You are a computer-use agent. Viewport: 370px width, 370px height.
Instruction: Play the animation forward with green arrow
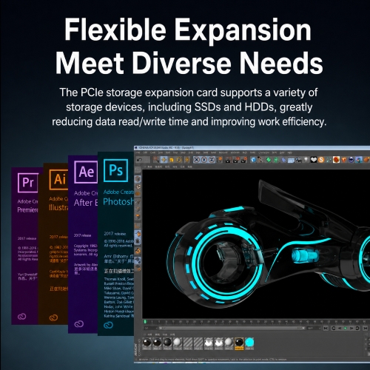(x=346, y=328)
